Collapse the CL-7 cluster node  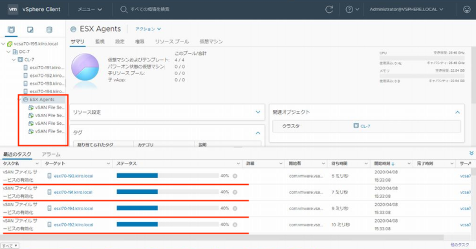coord(14,60)
